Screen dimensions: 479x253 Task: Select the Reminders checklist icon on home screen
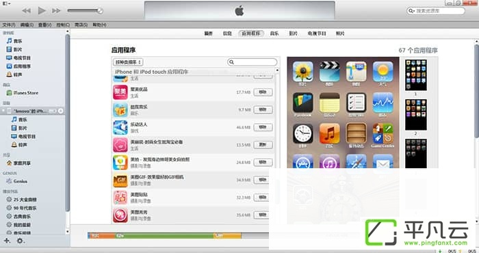point(357,103)
